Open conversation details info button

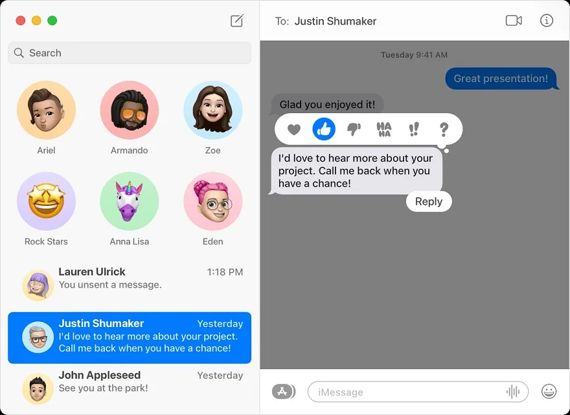547,21
